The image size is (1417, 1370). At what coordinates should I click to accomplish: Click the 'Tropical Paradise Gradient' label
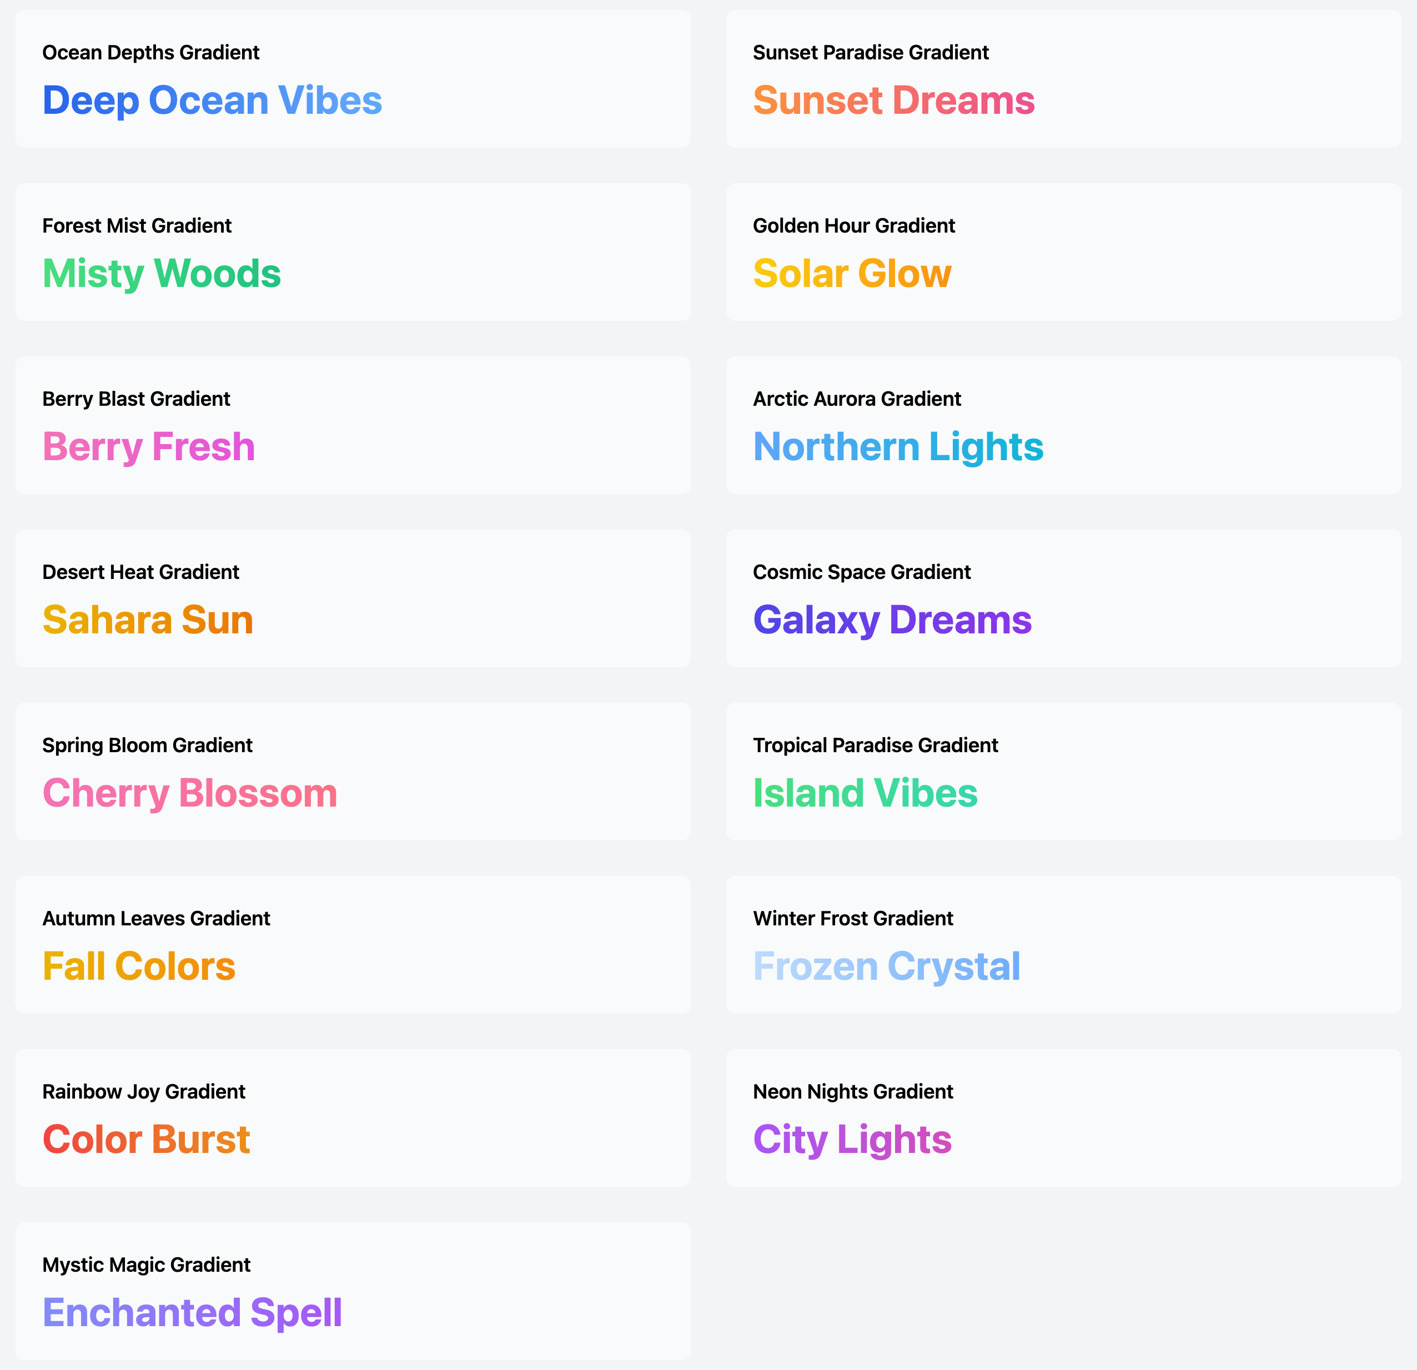tap(875, 746)
